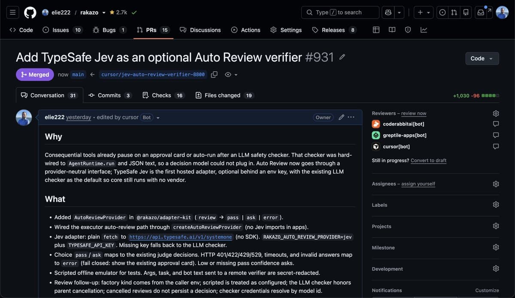Viewport: 515px width, 298px height.
Task: Open the Discussions tab
Action: pos(200,30)
